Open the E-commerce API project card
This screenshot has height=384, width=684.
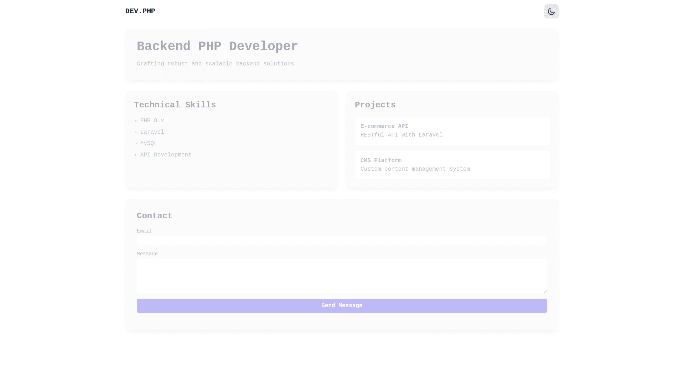[452, 131]
